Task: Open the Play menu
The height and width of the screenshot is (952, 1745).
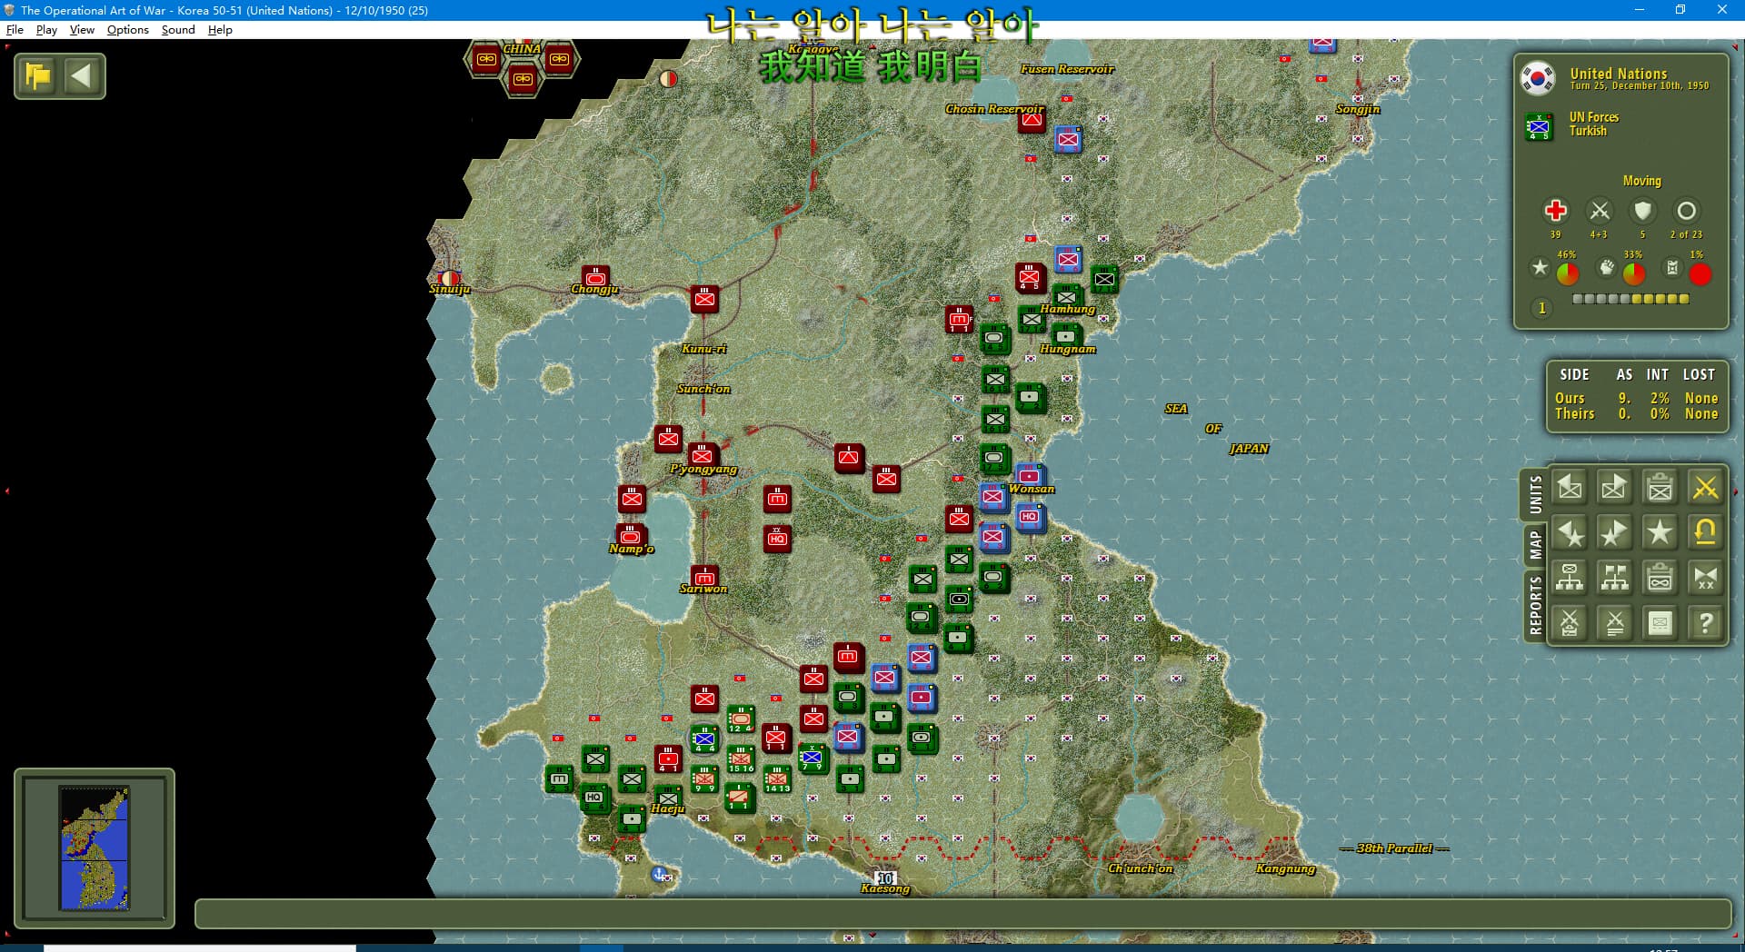Action: click(x=46, y=30)
